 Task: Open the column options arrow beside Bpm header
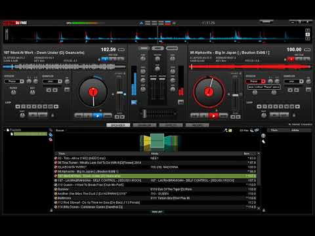pos(259,153)
